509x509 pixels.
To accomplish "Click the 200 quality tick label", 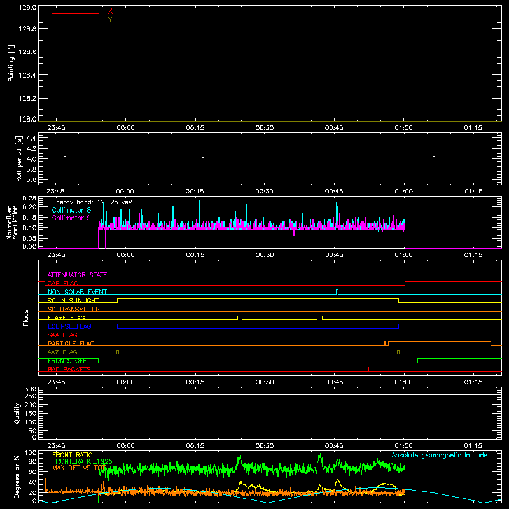I will 31,405.
